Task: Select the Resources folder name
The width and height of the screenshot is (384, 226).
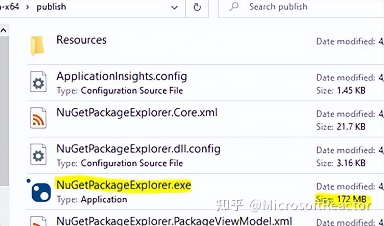Action: pyautogui.click(x=81, y=40)
